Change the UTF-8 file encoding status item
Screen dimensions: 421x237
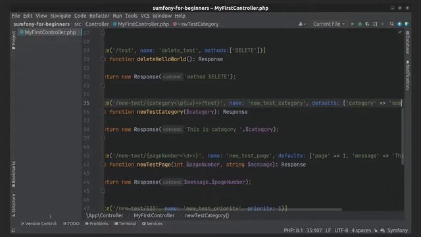click(x=341, y=230)
